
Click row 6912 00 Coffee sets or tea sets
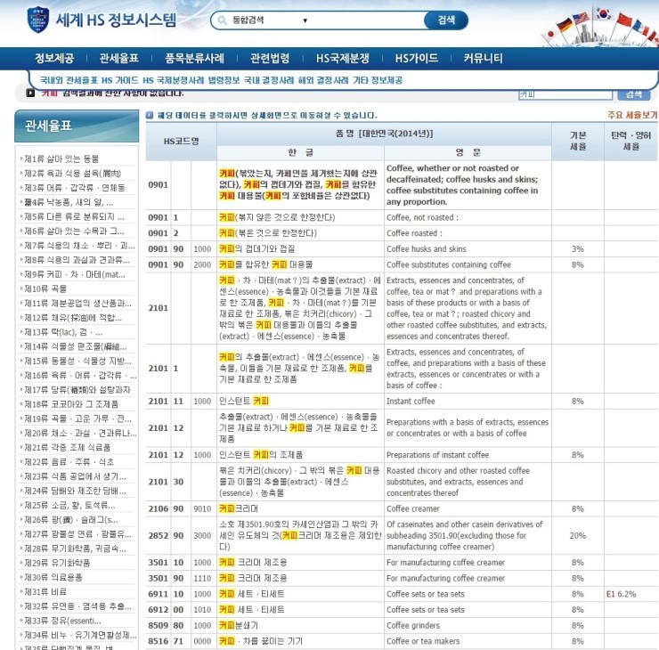[402, 610]
